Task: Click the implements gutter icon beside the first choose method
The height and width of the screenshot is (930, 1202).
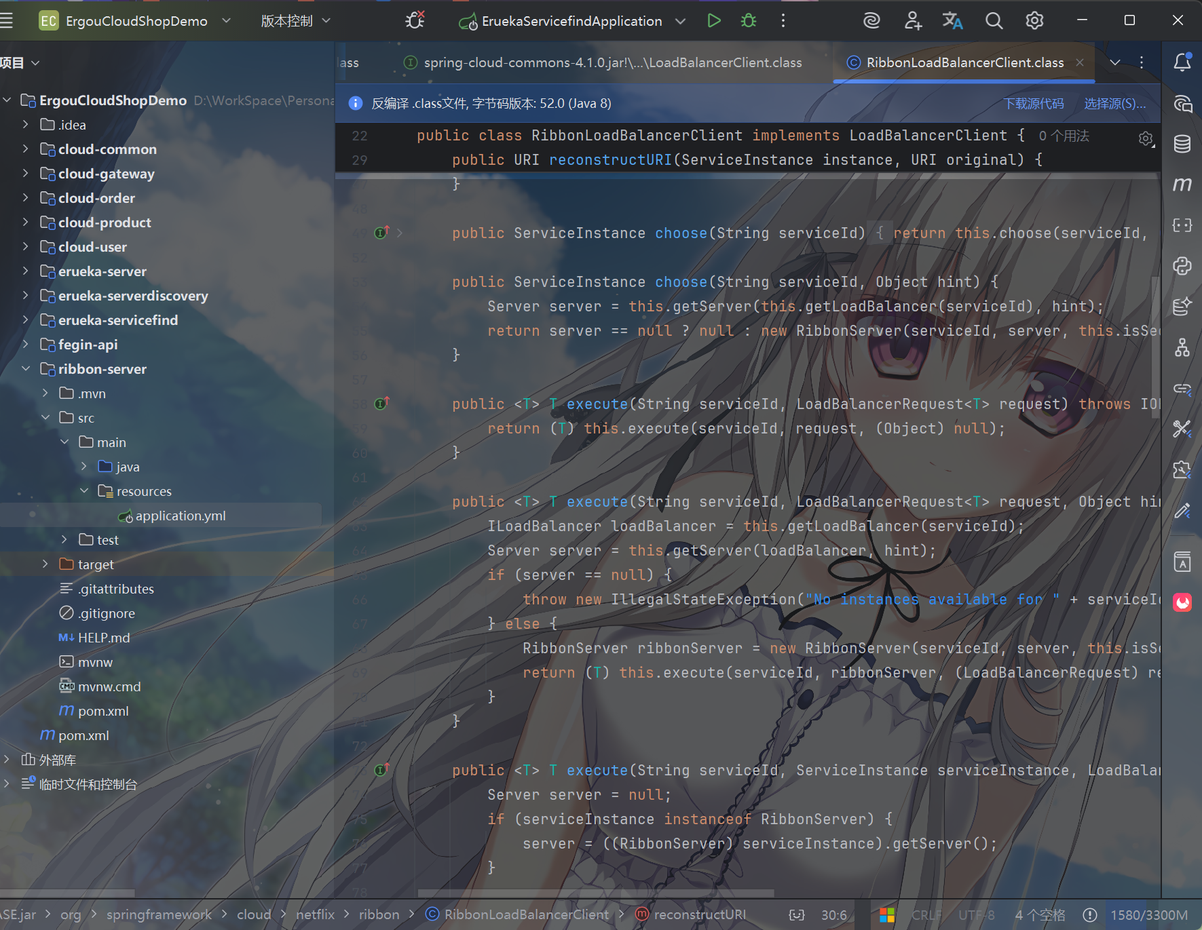Action: (381, 233)
